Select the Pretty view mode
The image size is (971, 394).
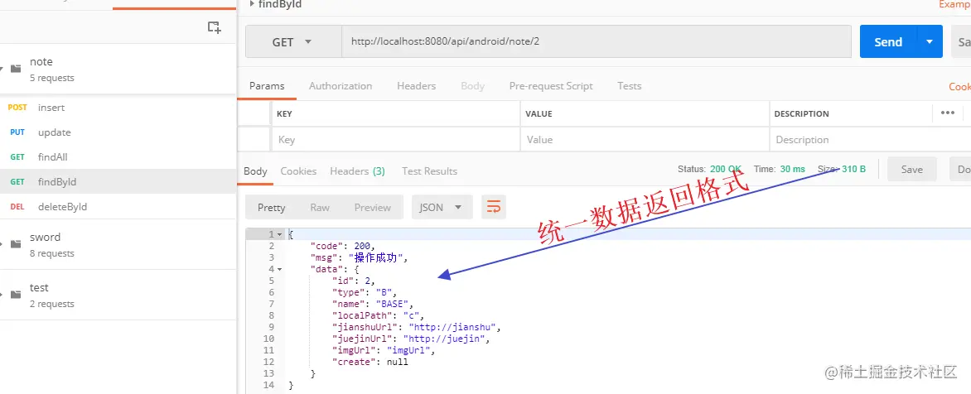coord(271,207)
